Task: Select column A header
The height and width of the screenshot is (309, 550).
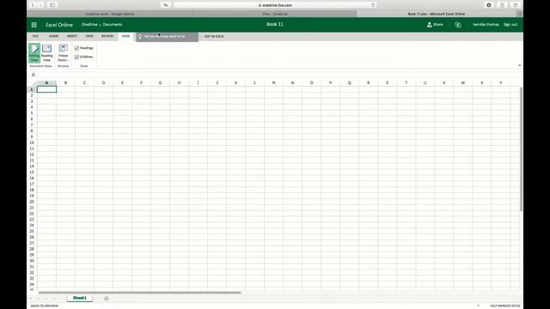Action: point(46,83)
